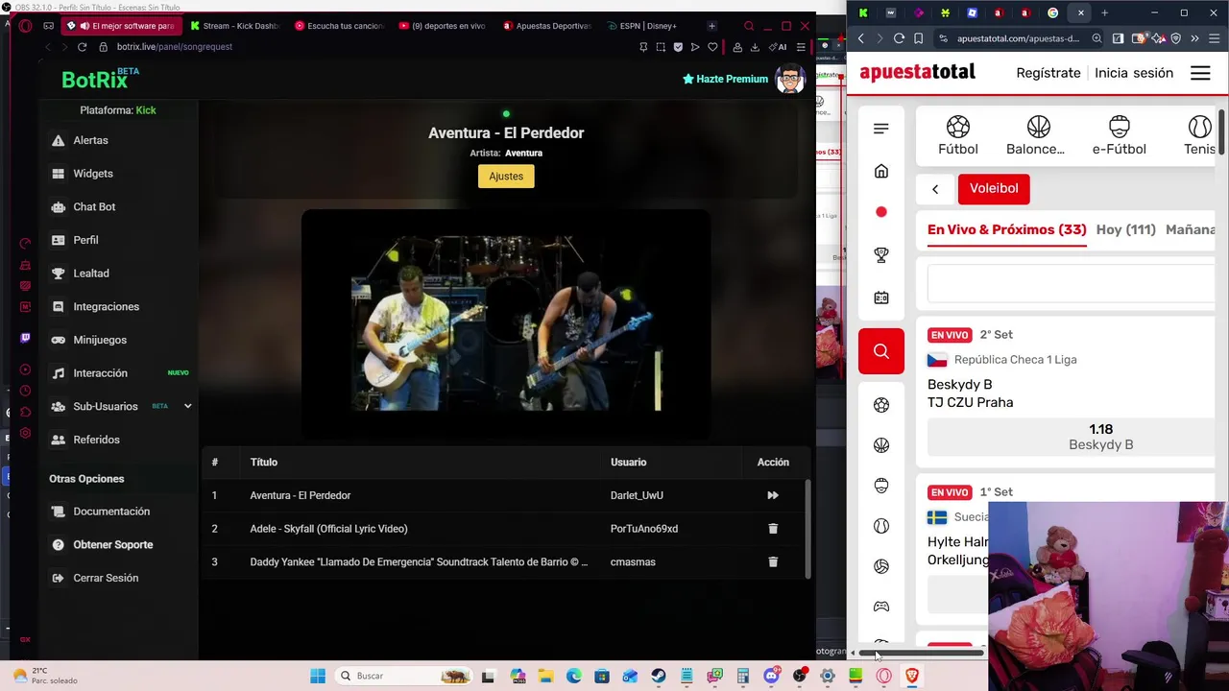Select the Tenis sport icon
The height and width of the screenshot is (691, 1229).
coord(1199,136)
